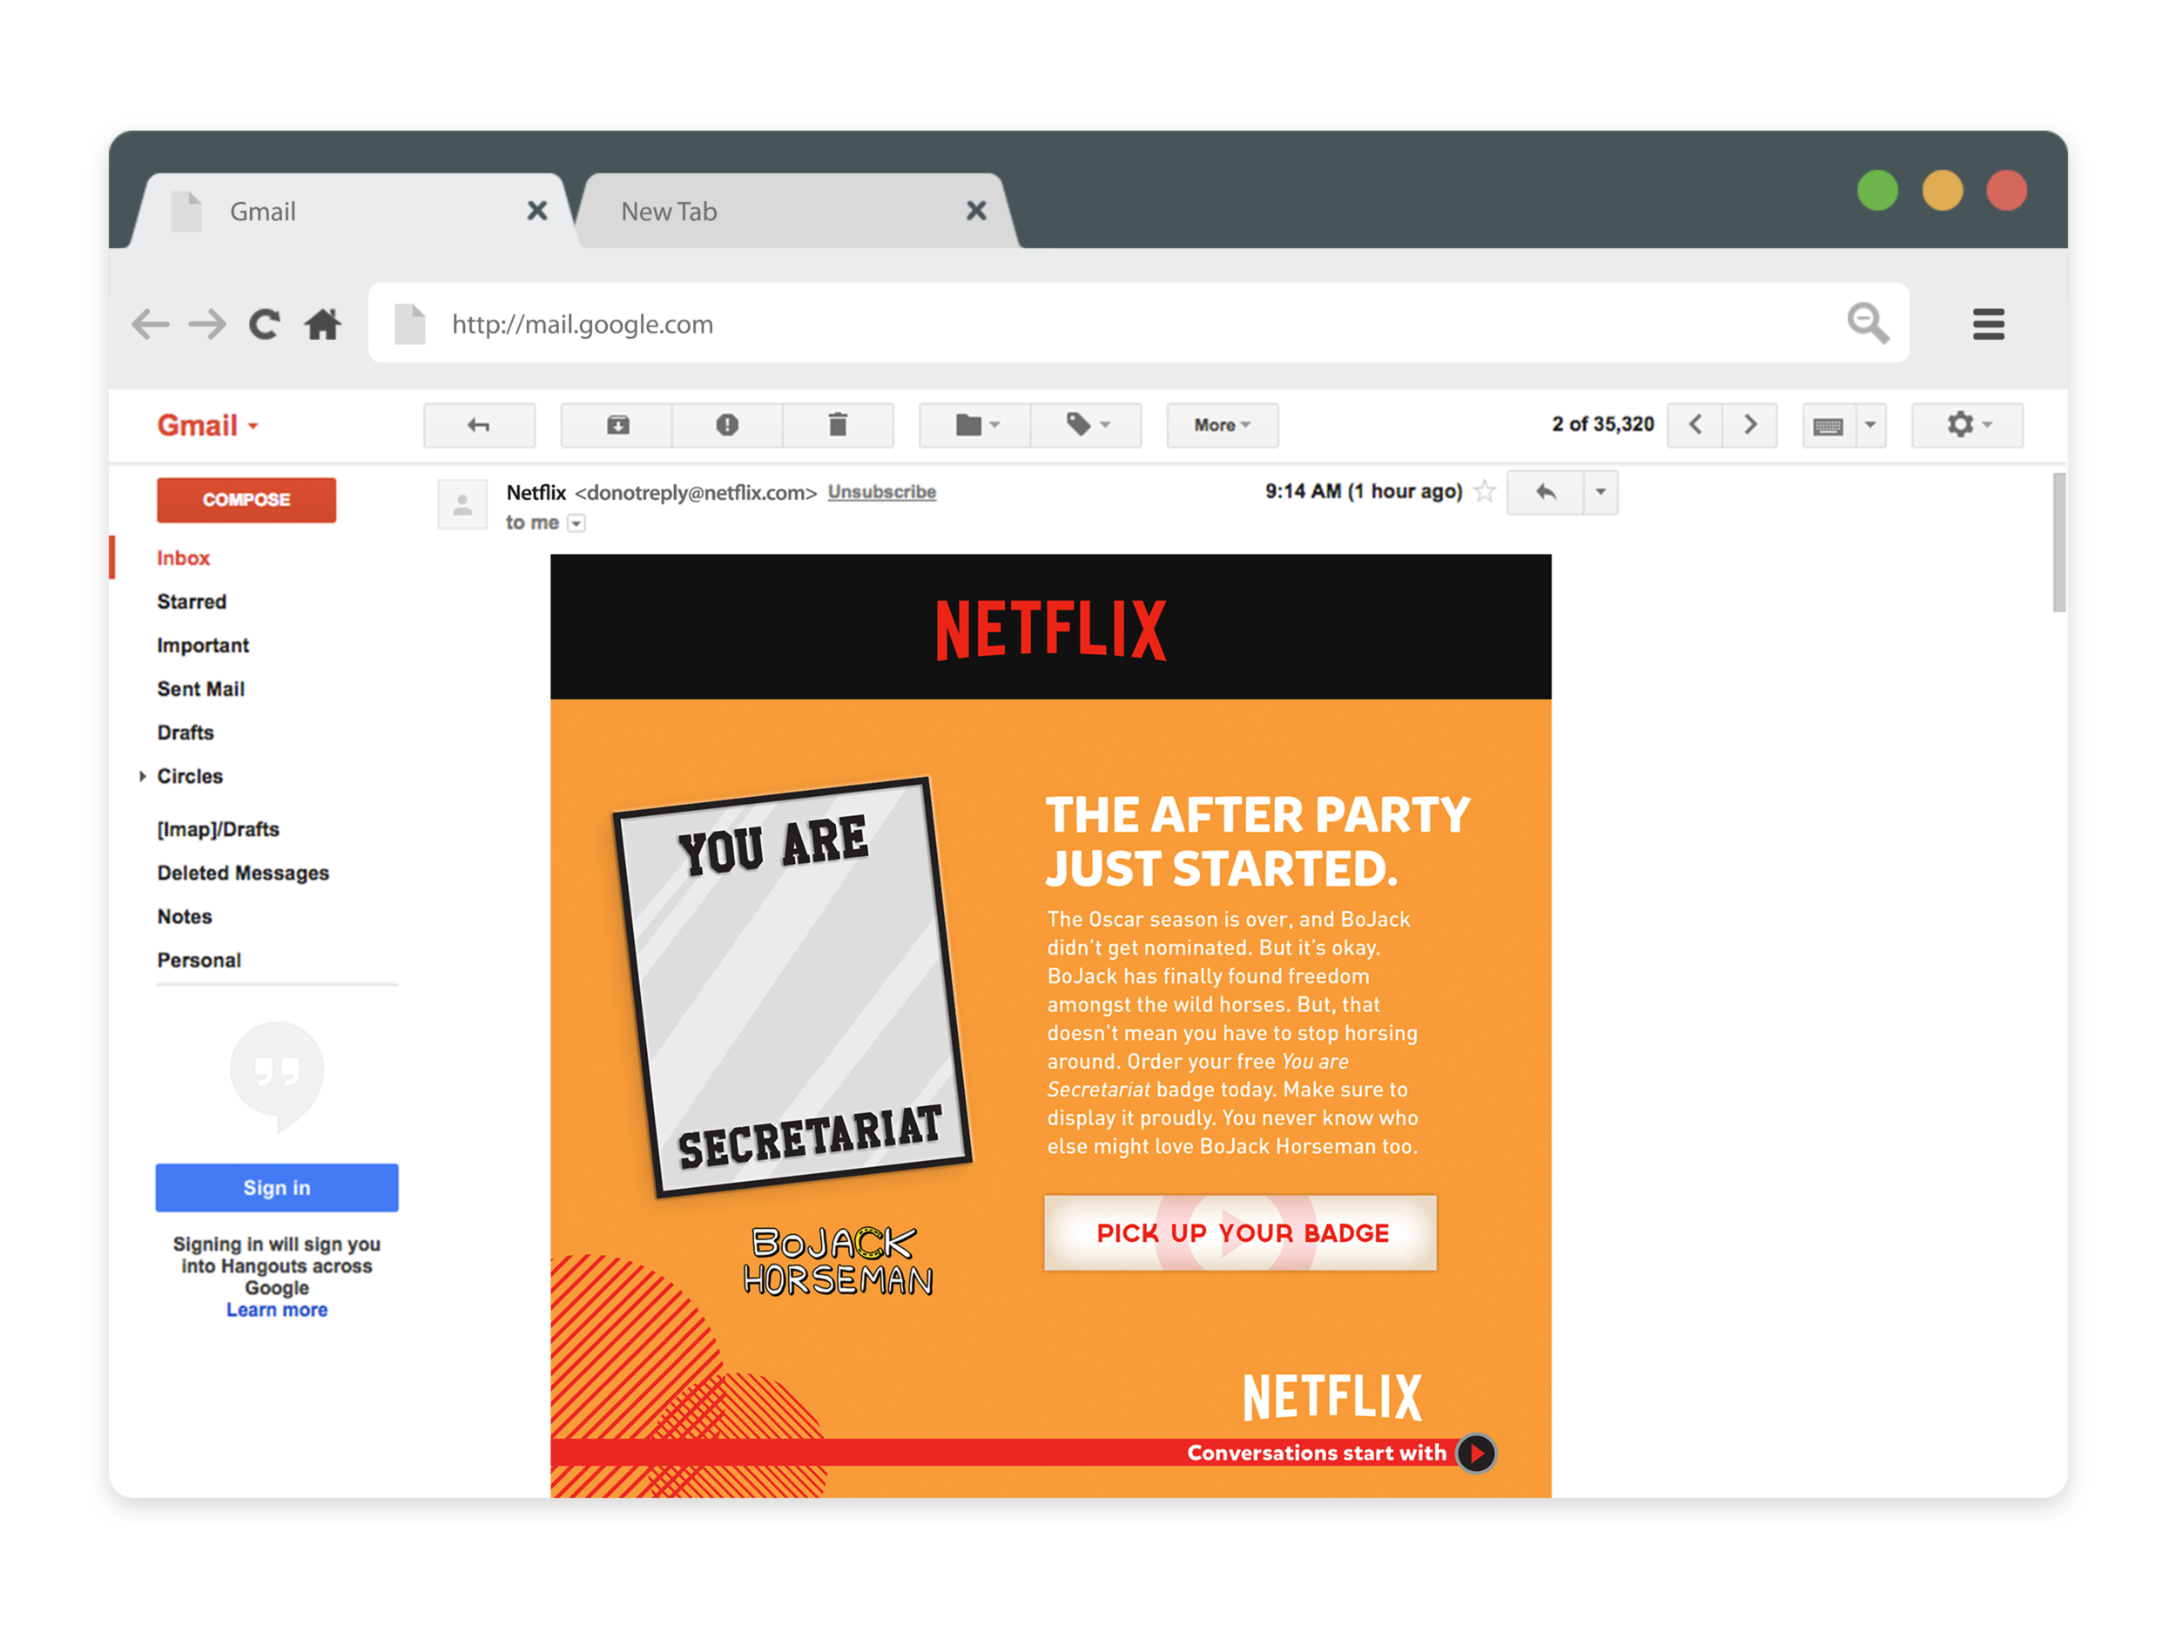Image resolution: width=2177 pixels, height=1633 pixels.
Task: Star this Netflix email
Action: [1485, 491]
